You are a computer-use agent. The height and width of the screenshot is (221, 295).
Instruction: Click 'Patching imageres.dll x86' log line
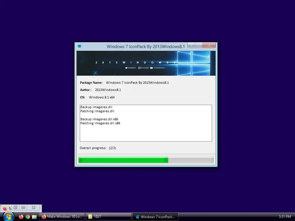click(x=100, y=123)
